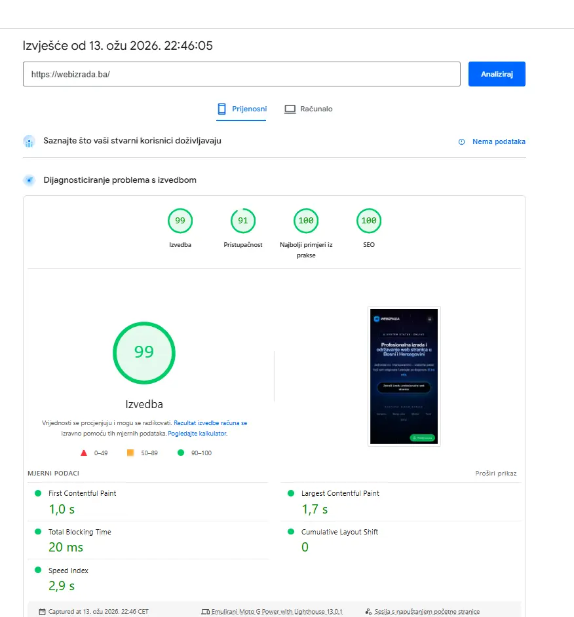Click the real users experience section icon
This screenshot has height=617, width=574.
[29, 141]
